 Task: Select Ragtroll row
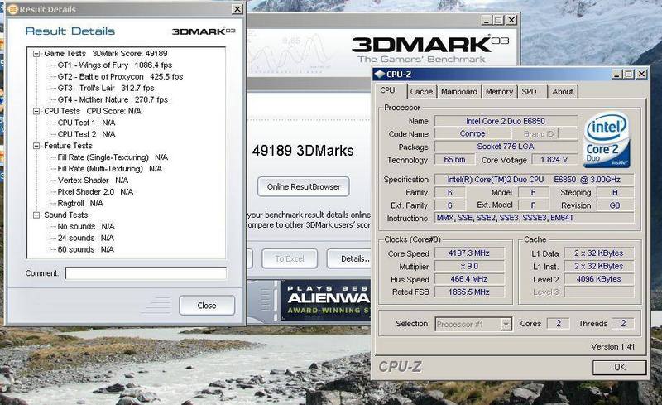coord(80,204)
